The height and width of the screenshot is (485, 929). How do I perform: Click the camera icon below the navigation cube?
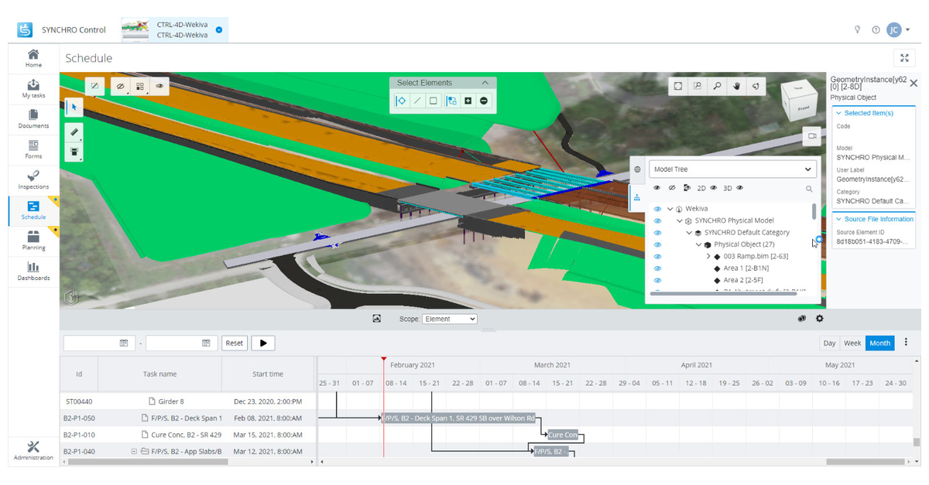point(812,137)
